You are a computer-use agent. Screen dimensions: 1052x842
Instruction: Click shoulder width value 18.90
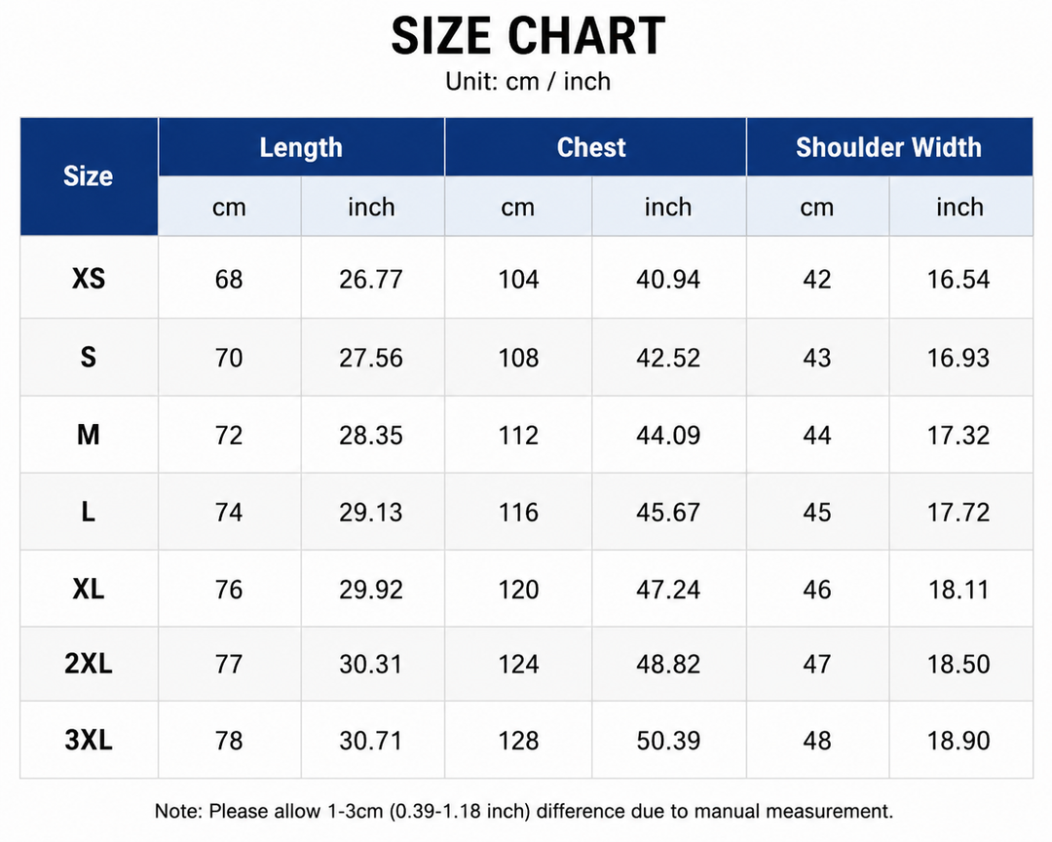[x=958, y=741]
